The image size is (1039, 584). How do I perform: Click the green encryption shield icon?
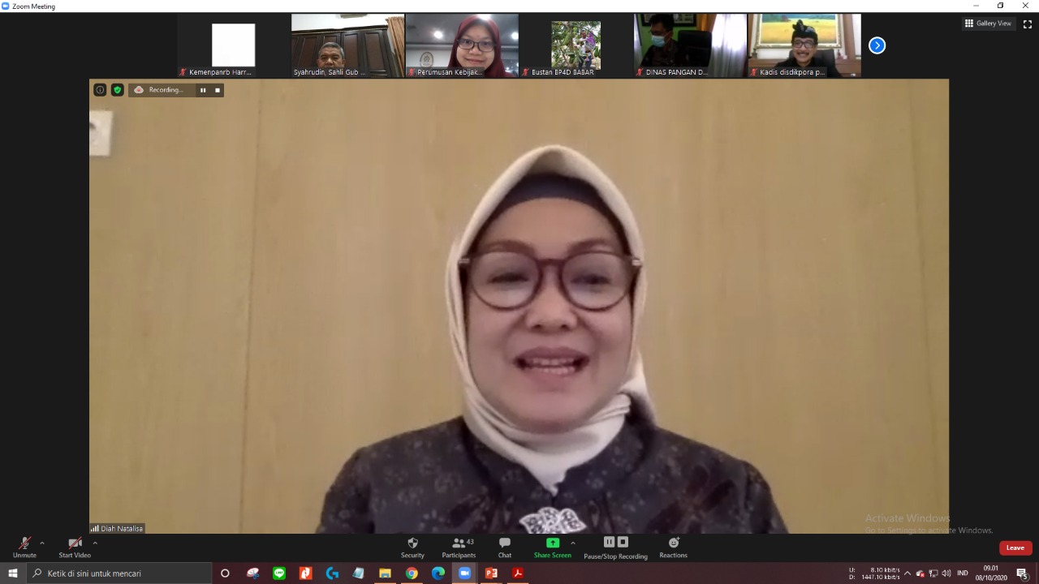(x=118, y=90)
